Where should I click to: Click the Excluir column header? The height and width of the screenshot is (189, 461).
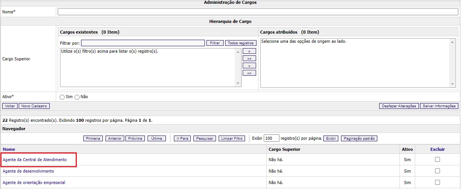[x=437, y=149]
